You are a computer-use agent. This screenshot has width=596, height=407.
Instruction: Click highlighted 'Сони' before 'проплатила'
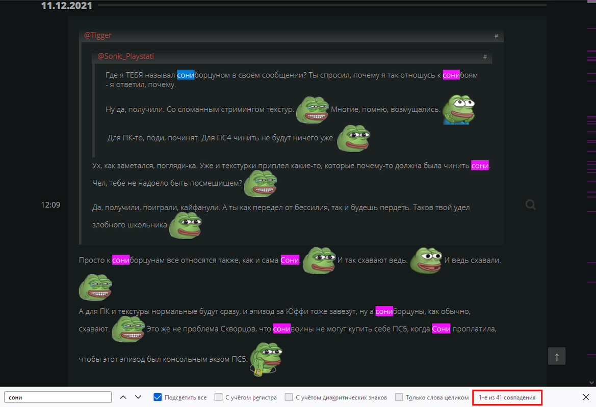click(441, 329)
